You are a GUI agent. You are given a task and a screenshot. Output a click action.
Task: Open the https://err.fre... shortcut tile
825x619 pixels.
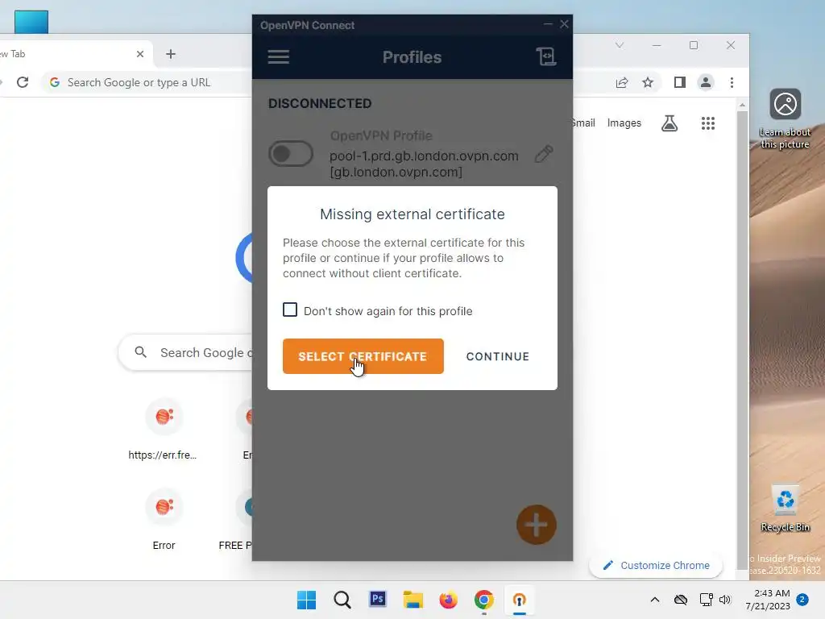coord(164,430)
